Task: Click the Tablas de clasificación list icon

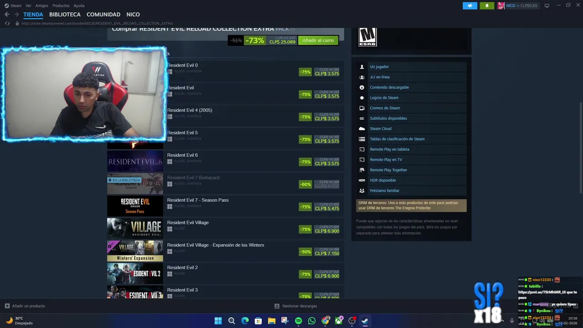Action: [362, 139]
